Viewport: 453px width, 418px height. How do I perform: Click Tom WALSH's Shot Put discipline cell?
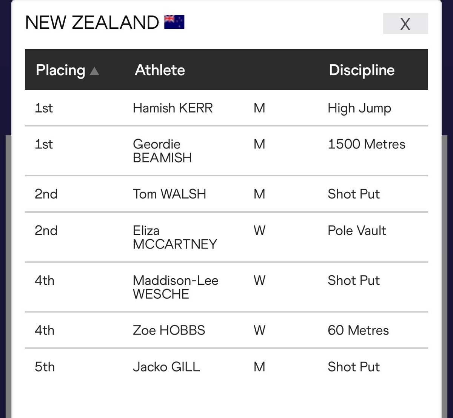[354, 194]
